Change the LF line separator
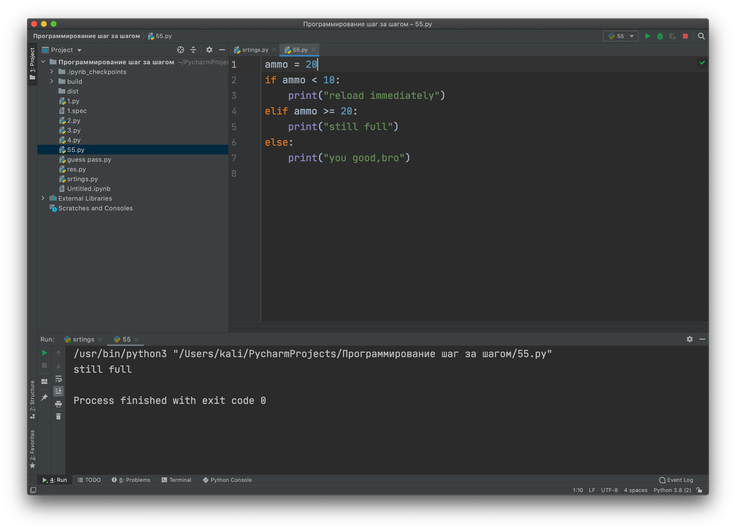 point(592,491)
